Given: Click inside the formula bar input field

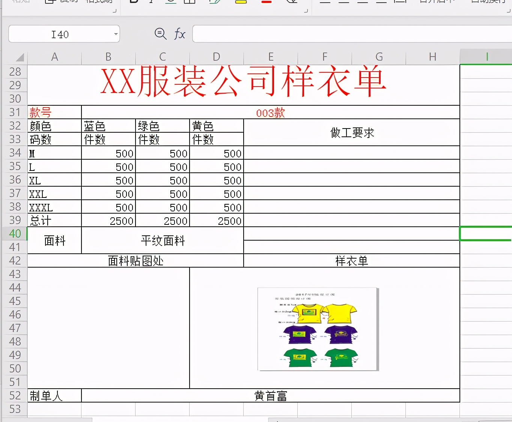Looking at the screenshot, I should click(338, 34).
